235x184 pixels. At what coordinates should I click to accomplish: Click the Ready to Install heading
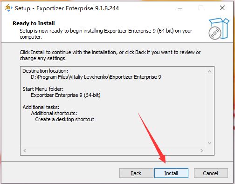pyautogui.click(x=34, y=23)
